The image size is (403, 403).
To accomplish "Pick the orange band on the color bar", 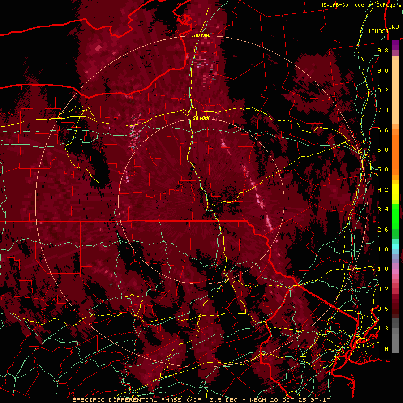I will point(395,155).
